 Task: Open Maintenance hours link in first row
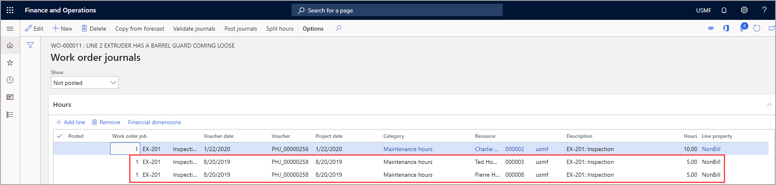(x=408, y=149)
